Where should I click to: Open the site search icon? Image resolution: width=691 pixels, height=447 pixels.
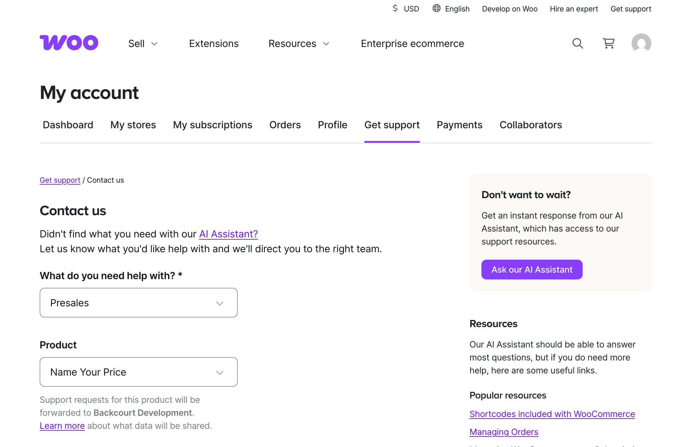point(577,44)
